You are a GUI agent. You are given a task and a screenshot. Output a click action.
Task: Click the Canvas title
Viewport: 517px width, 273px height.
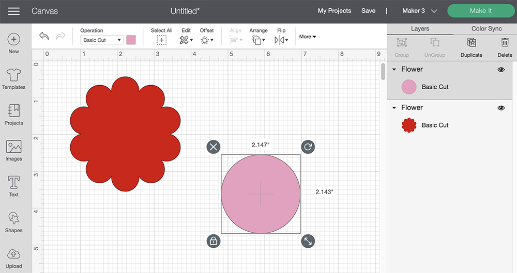tap(44, 11)
